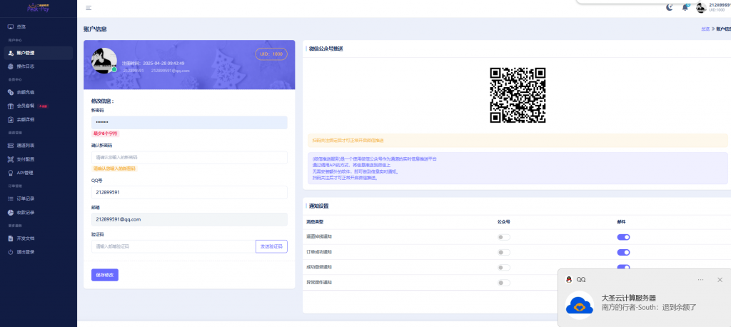Click the 通道列表 server icon
Viewport: 731px width, 327px height.
tap(11, 146)
